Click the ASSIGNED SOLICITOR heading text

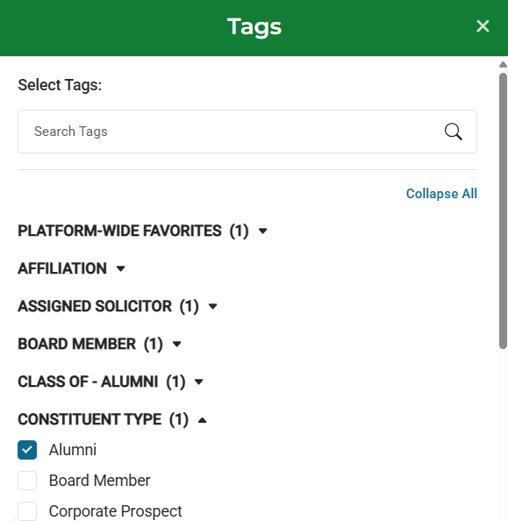click(x=95, y=306)
